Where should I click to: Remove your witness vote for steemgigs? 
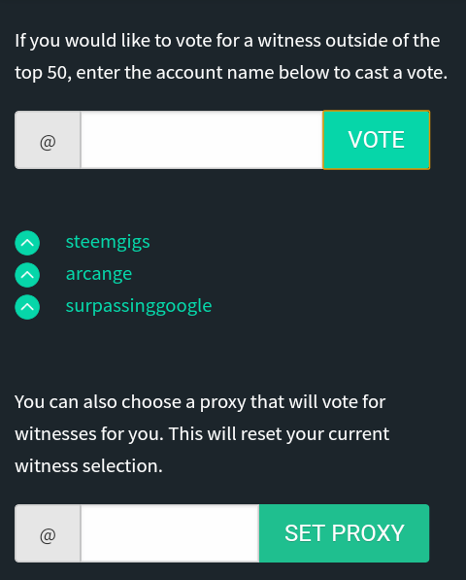pos(27,243)
